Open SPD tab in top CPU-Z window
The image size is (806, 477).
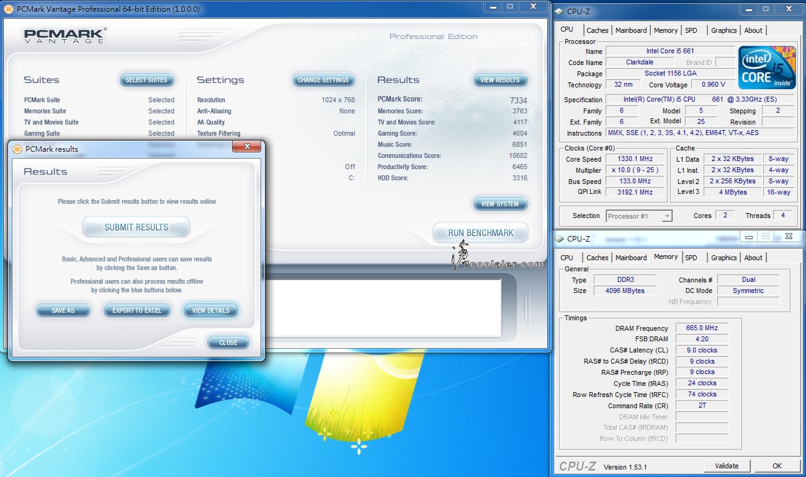(x=691, y=30)
